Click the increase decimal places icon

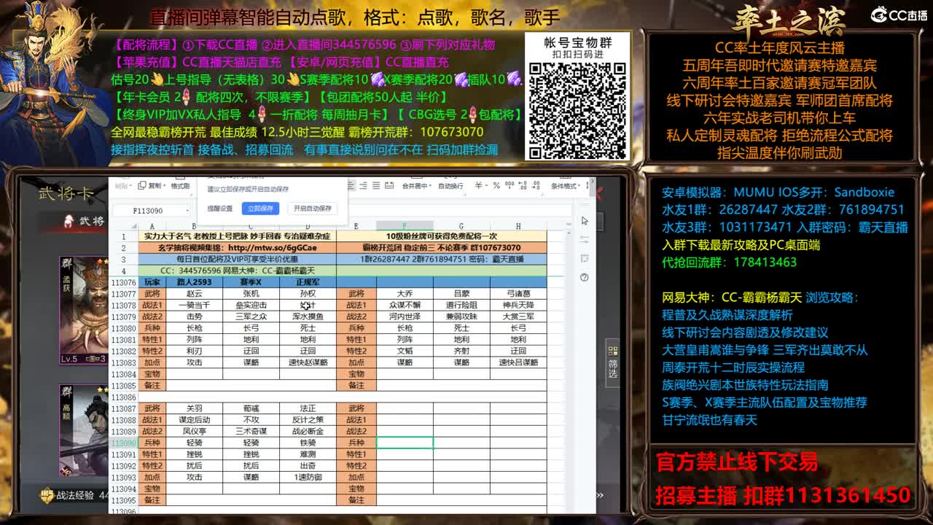(522, 186)
